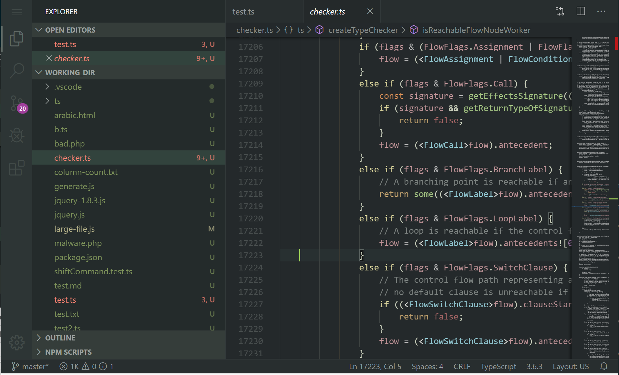
Task: Click Layout: US status entry
Action: click(x=571, y=366)
